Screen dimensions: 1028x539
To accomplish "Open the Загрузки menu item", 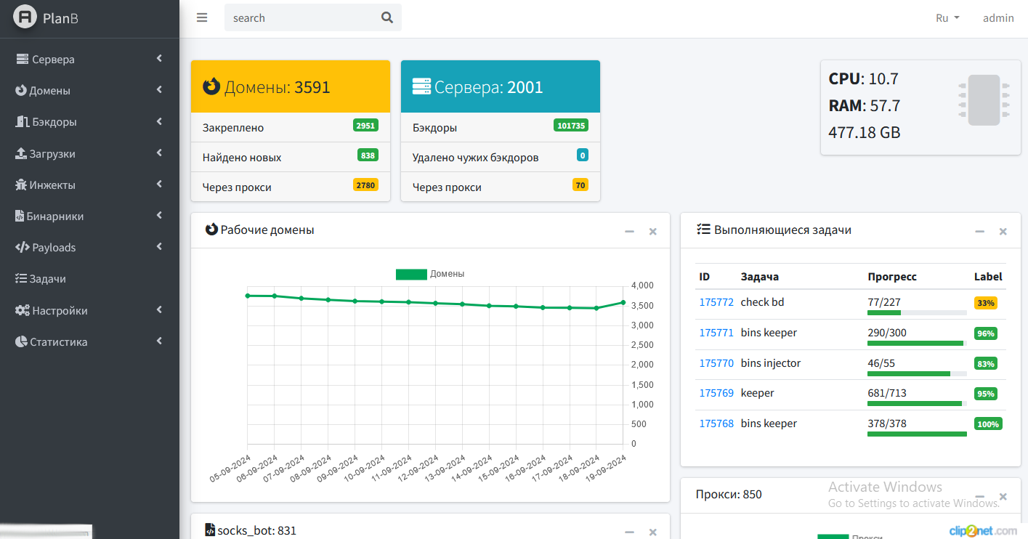I will pos(89,154).
